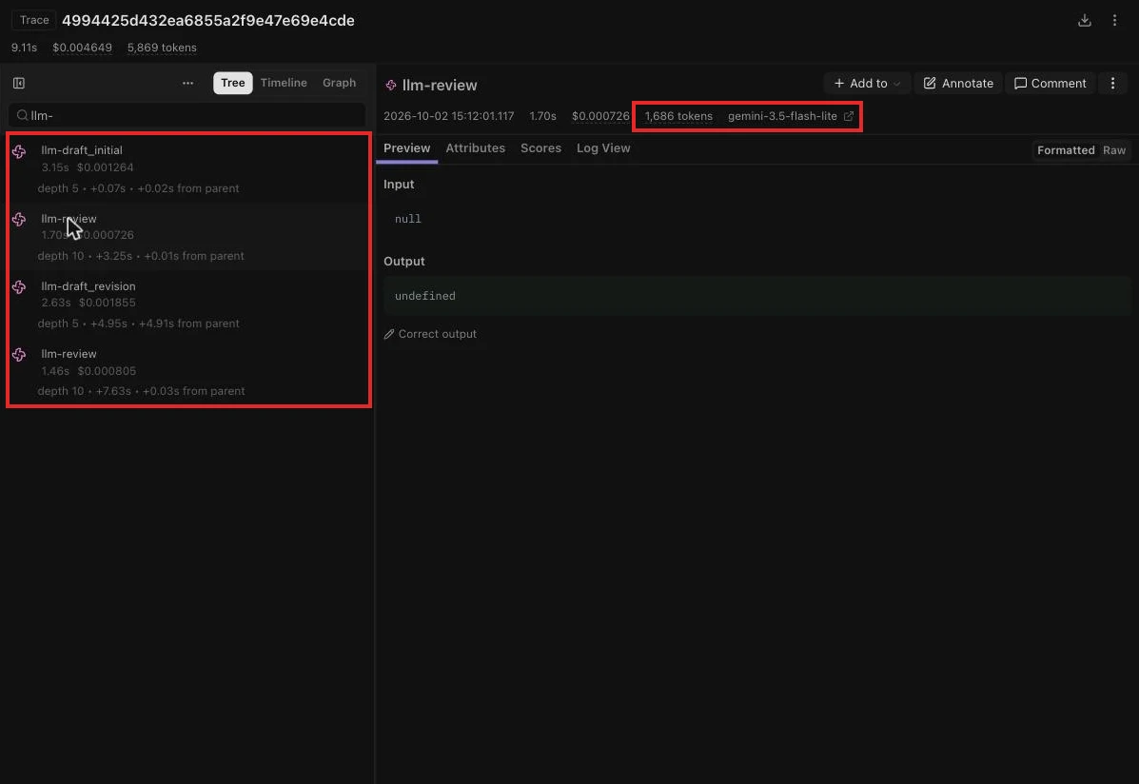Click the trace cost $0.004649
Image resolution: width=1139 pixels, height=784 pixels.
(82, 48)
